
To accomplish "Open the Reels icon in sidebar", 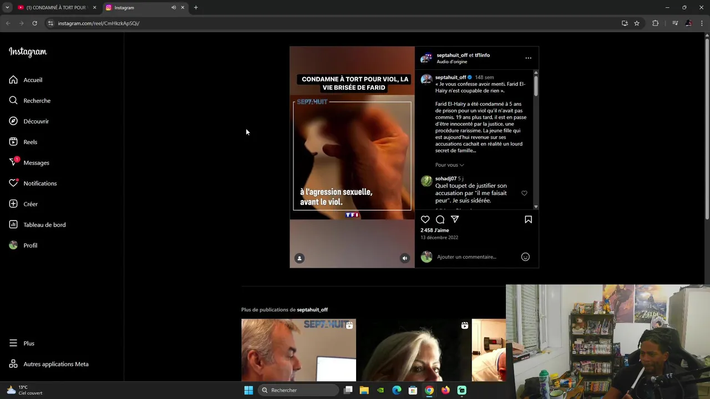I will coord(13,142).
